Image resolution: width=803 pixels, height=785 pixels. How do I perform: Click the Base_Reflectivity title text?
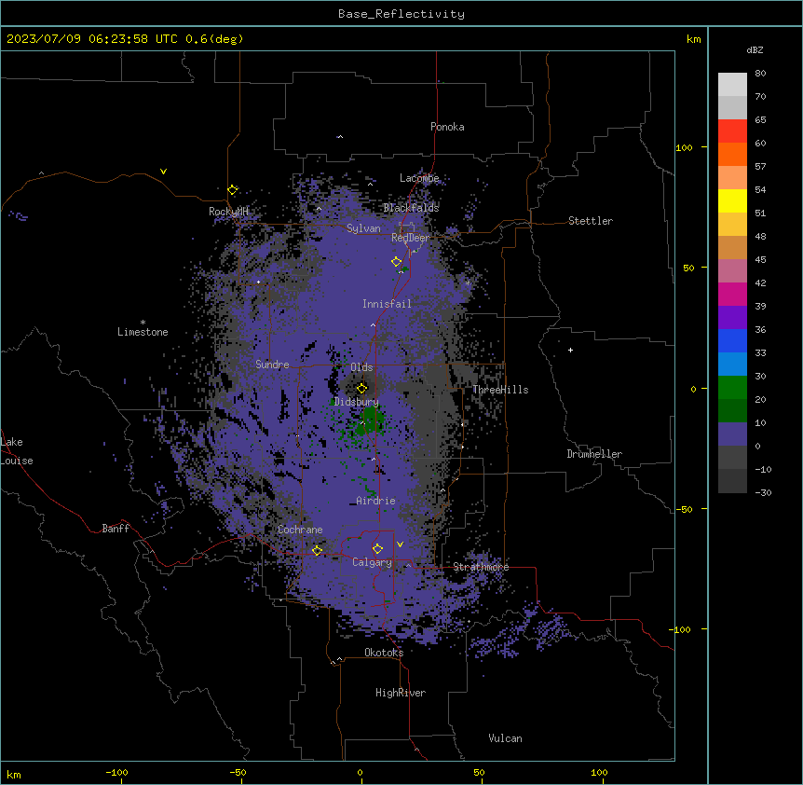[401, 14]
